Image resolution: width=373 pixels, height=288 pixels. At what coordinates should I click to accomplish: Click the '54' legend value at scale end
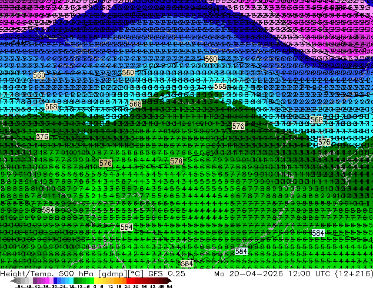pyautogui.click(x=169, y=286)
